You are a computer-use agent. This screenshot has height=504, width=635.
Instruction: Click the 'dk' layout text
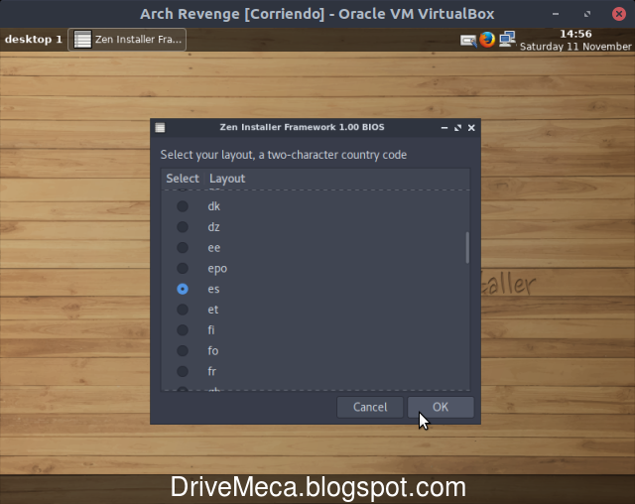pyautogui.click(x=214, y=206)
